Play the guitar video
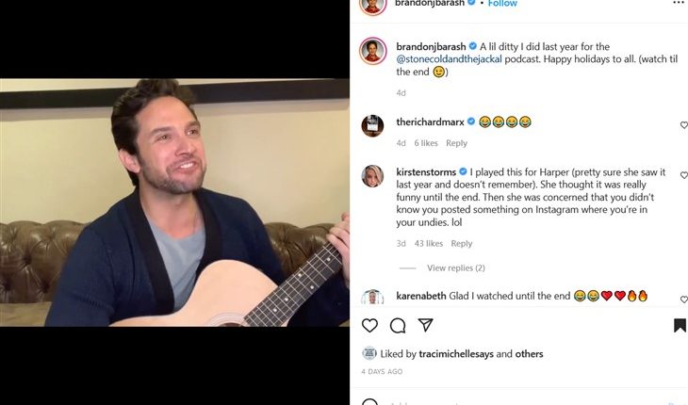Screen dimensions: 688x405 174,202
